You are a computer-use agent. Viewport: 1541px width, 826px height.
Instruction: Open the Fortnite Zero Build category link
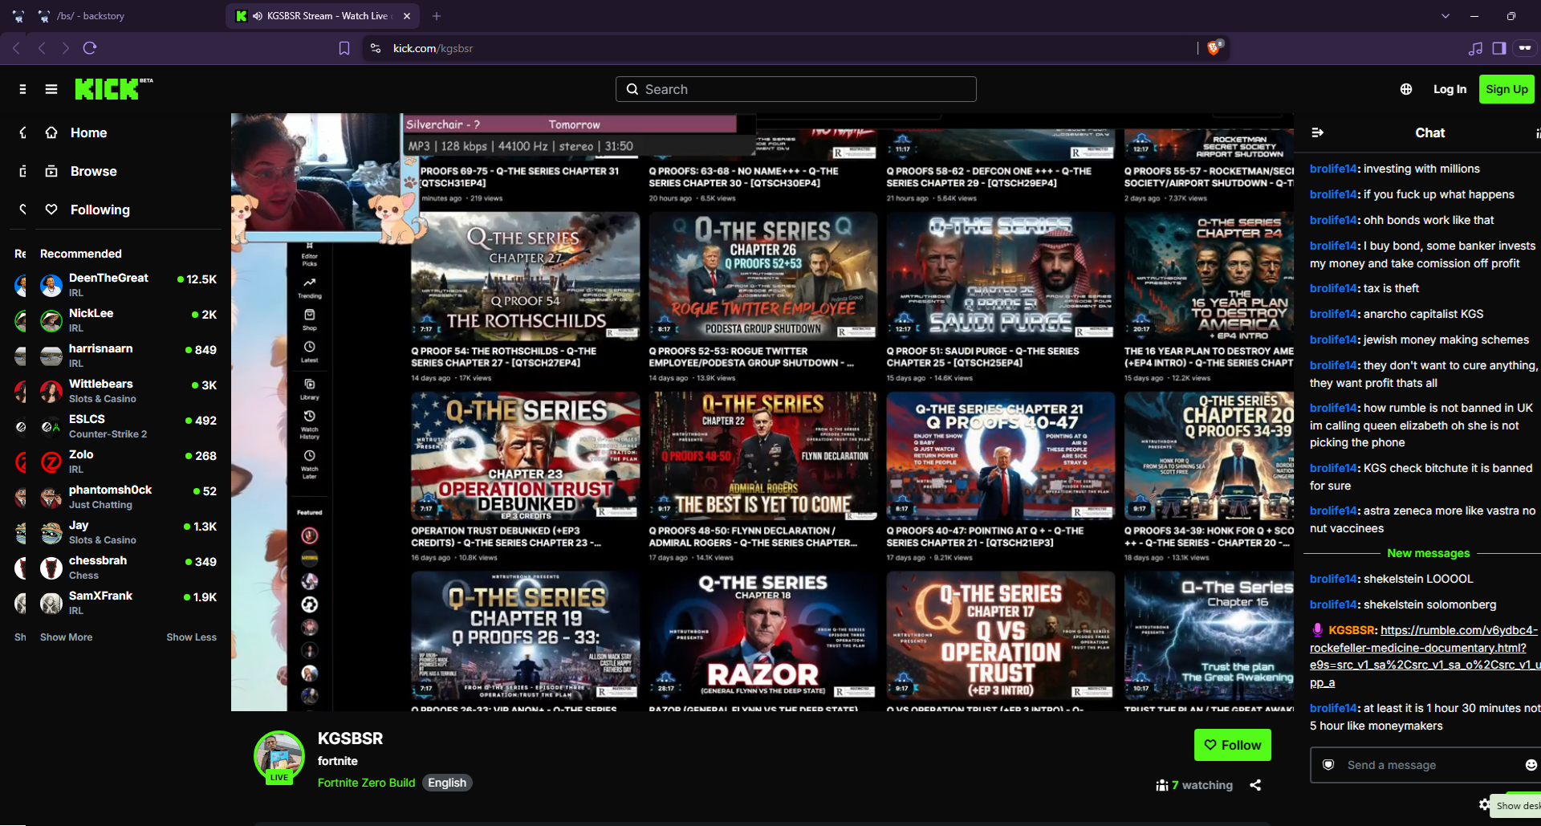coord(367,783)
